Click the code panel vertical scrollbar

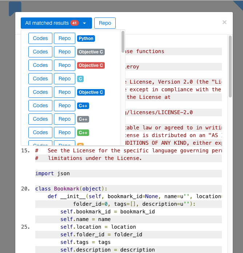(230, 67)
